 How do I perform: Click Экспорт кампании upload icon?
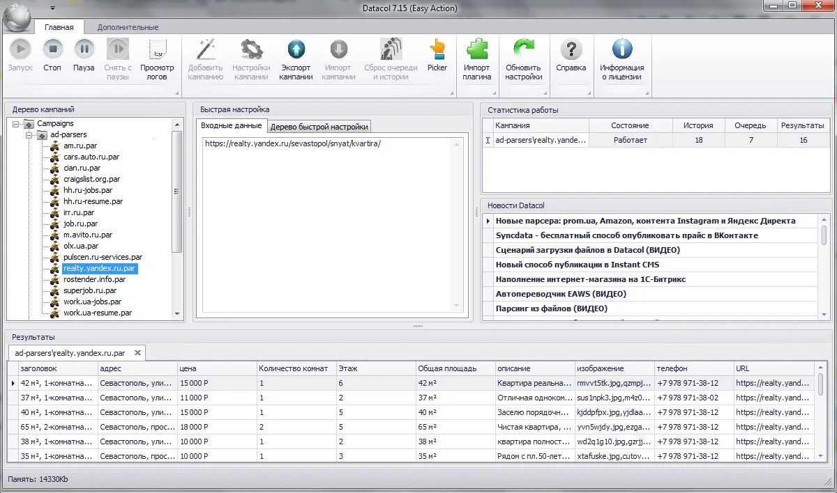coord(296,49)
